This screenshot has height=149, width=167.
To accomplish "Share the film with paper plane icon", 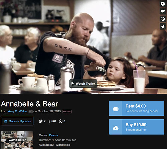I will (163, 26).
